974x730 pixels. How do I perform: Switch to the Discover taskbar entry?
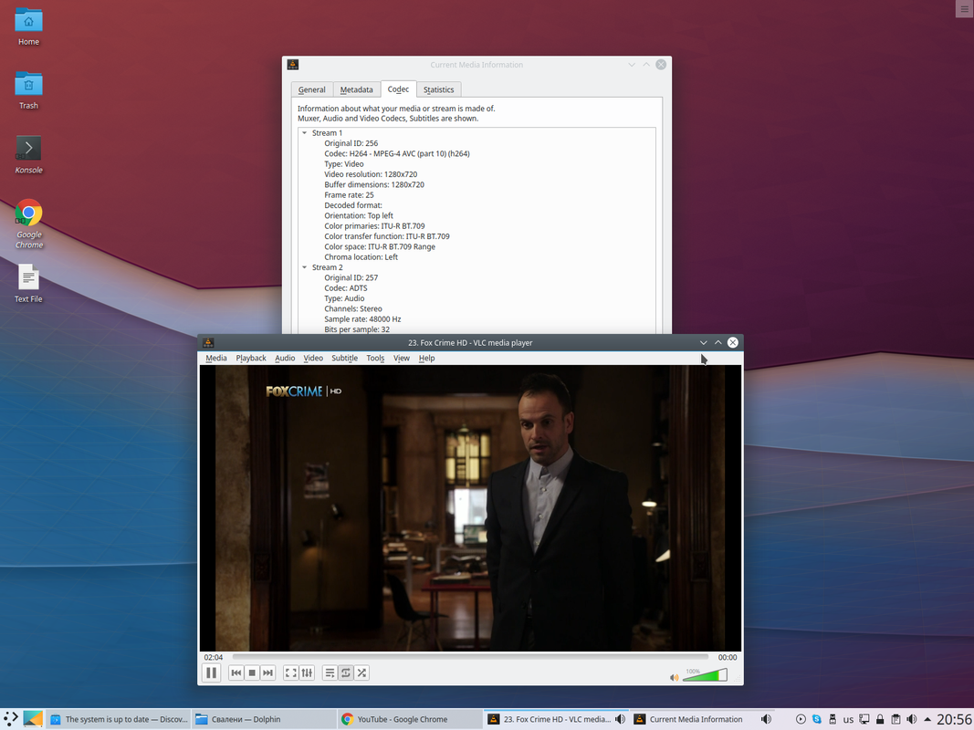(x=119, y=719)
